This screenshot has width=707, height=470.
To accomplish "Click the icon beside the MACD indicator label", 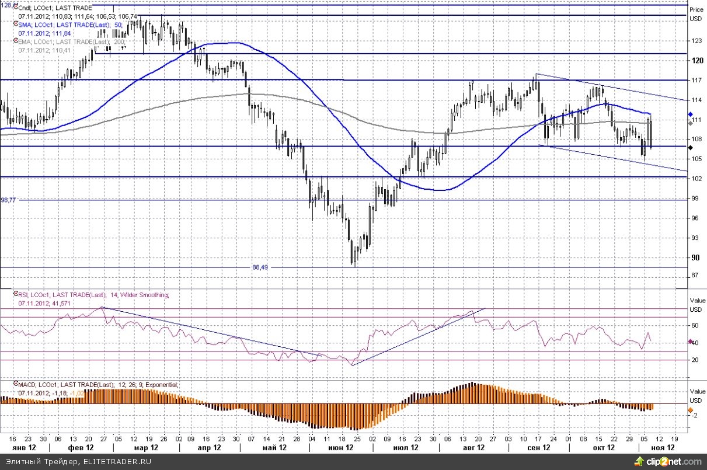I will point(16,385).
